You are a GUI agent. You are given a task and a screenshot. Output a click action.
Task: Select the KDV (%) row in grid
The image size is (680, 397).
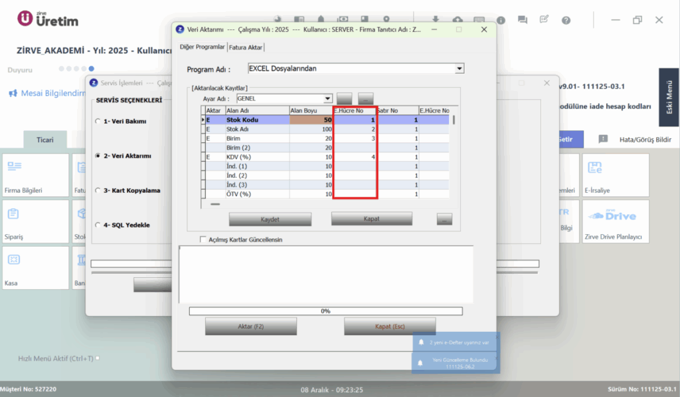pos(325,157)
